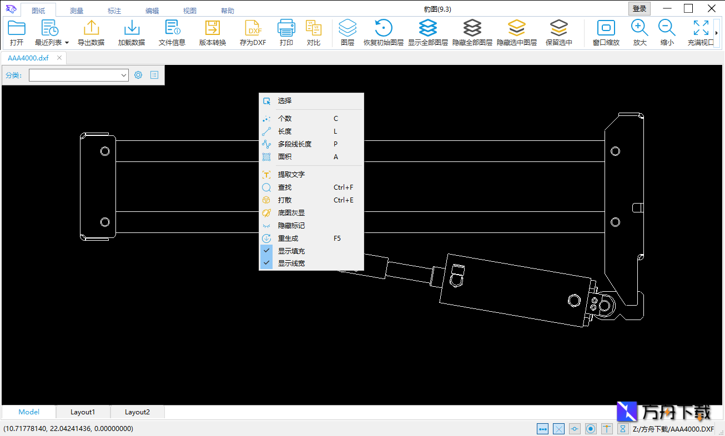This screenshot has width=725, height=436.
Task: Open the Layers (图层) panel icon
Action: click(348, 28)
